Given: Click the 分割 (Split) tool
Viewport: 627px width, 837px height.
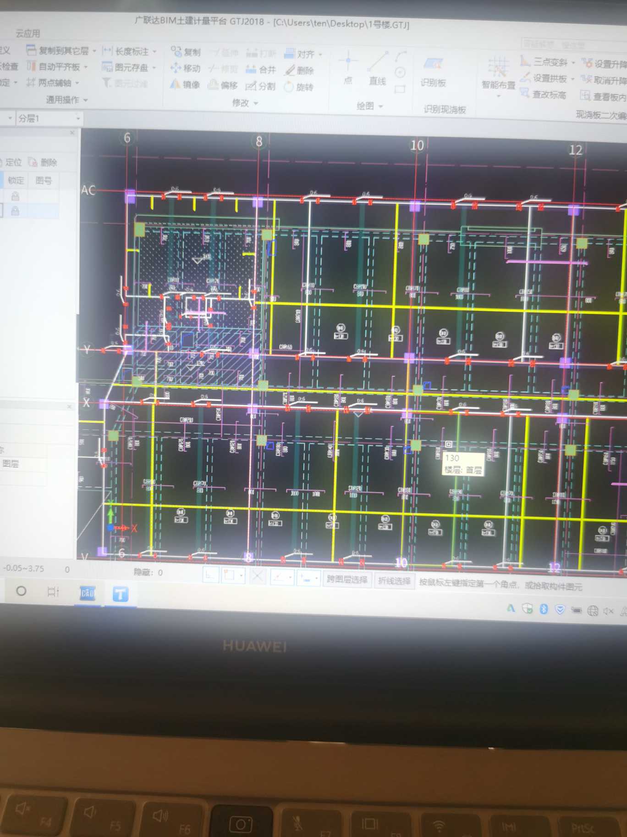Looking at the screenshot, I should (260, 86).
